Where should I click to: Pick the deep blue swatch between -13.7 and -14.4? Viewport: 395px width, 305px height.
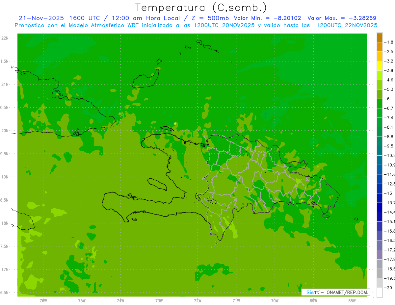pos(380,207)
